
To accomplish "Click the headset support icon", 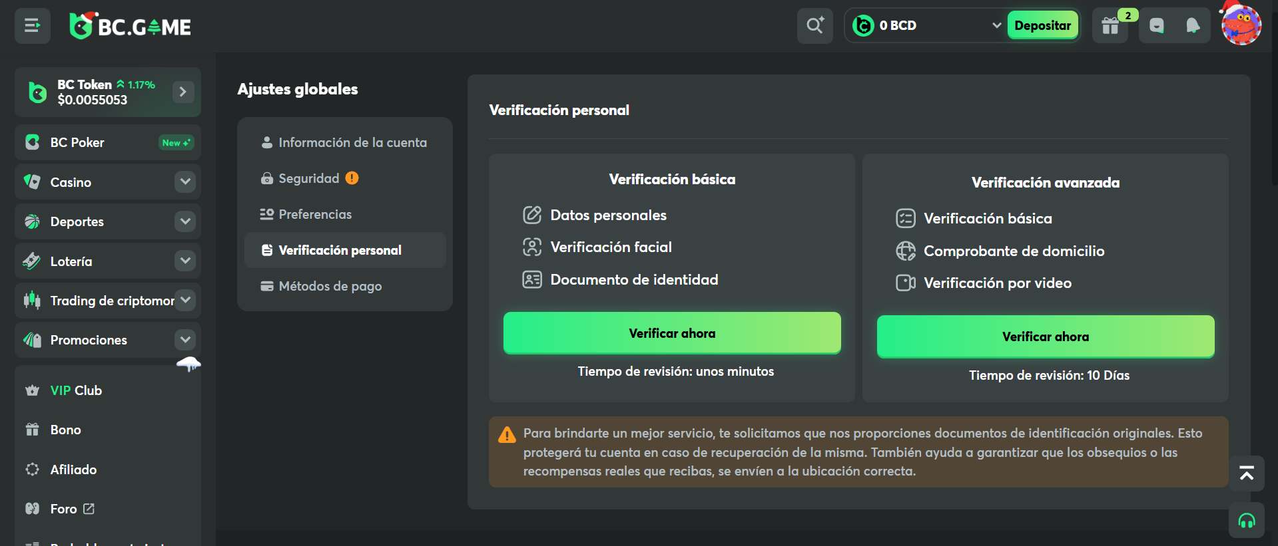I will pyautogui.click(x=1246, y=521).
